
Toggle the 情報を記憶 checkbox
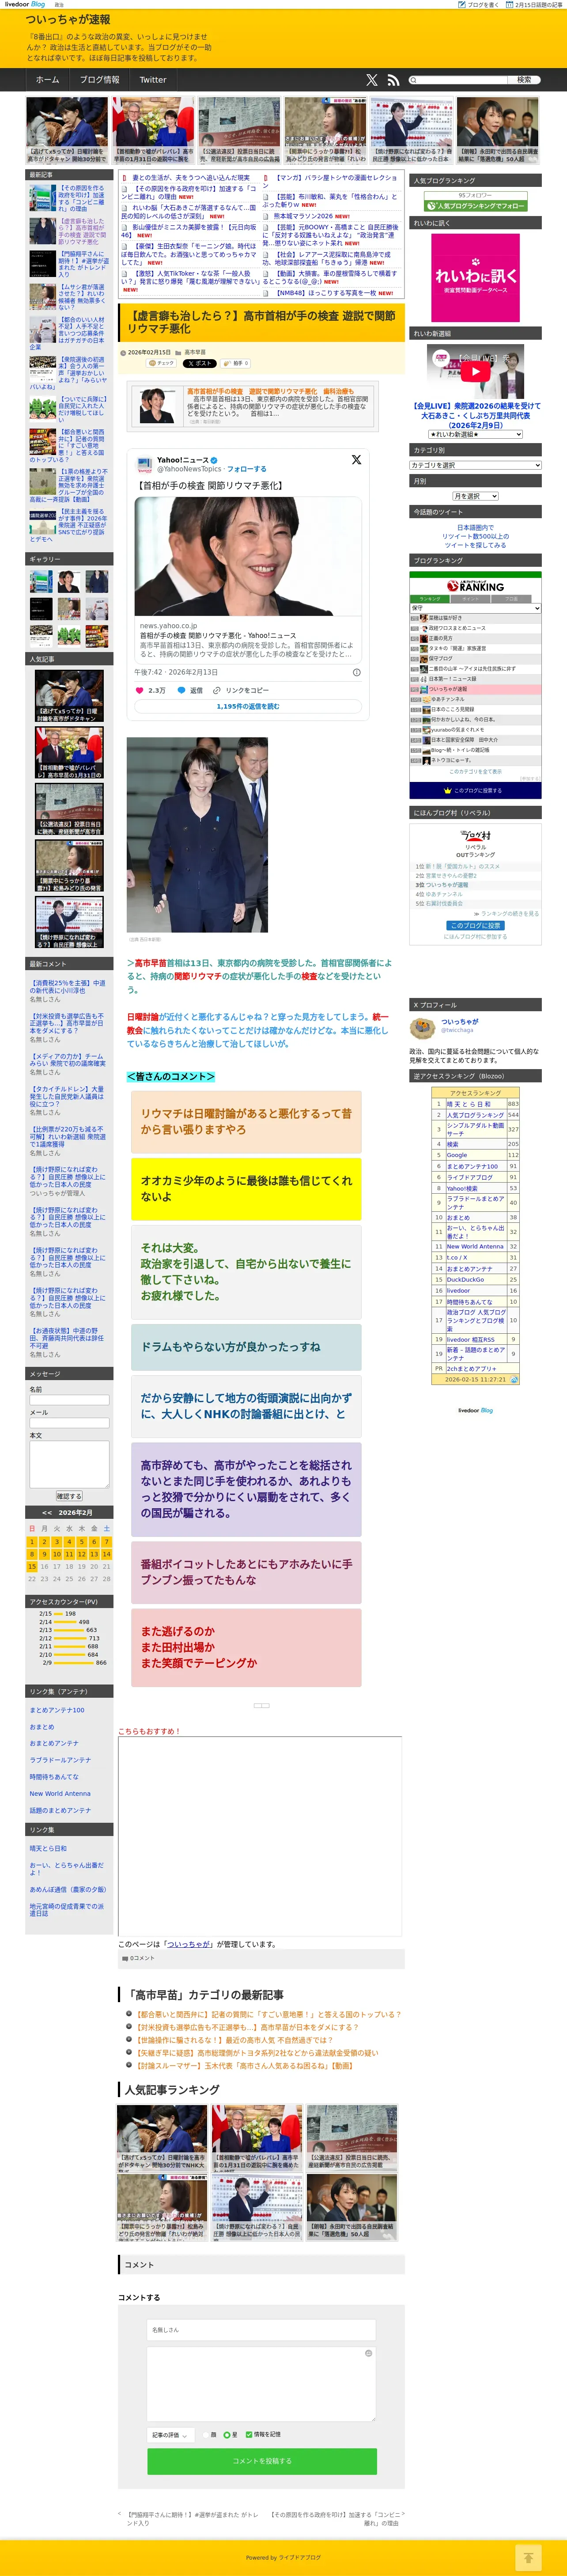[249, 2434]
